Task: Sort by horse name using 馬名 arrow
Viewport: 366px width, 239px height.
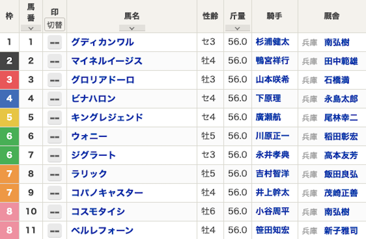Action: tap(132, 28)
